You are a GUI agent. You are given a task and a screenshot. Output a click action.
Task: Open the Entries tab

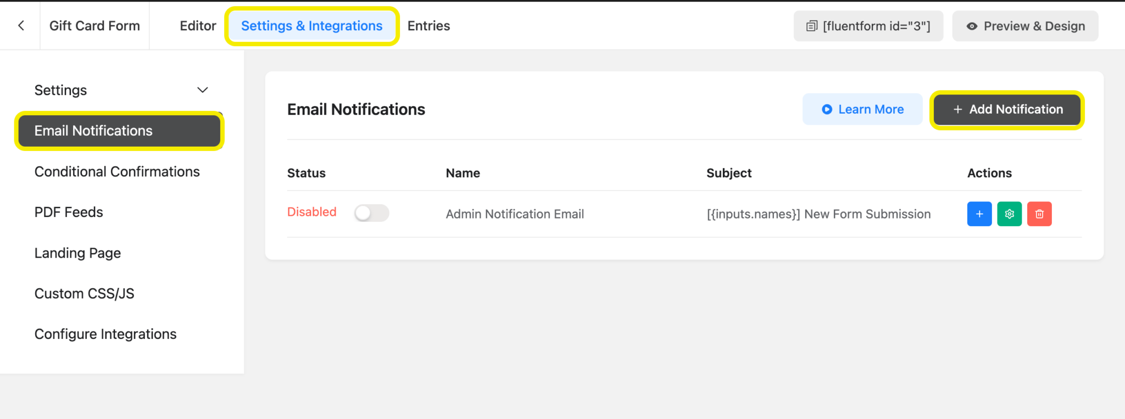[x=428, y=25]
